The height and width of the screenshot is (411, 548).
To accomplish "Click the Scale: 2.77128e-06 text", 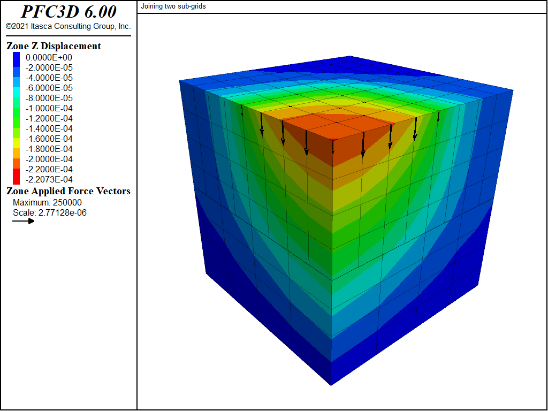I will 50,213.
